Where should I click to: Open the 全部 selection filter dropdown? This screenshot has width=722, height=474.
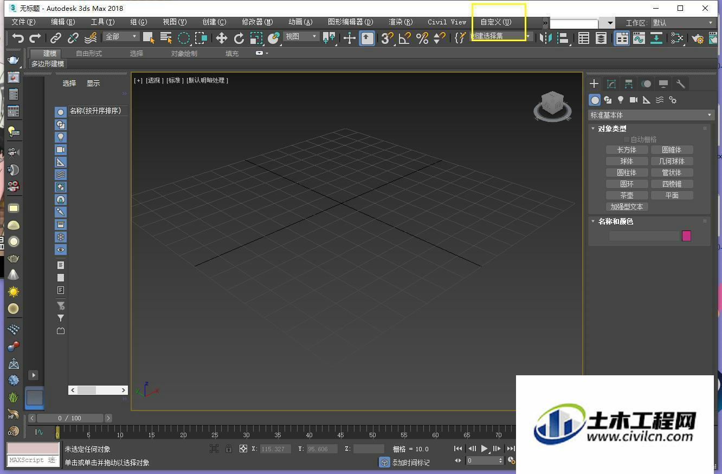tap(121, 36)
